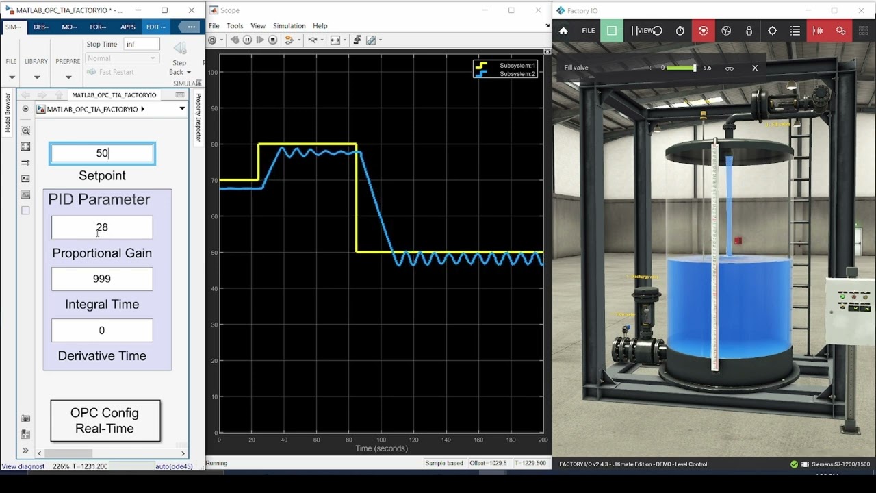Open the Property Inspector side tab

[198, 117]
